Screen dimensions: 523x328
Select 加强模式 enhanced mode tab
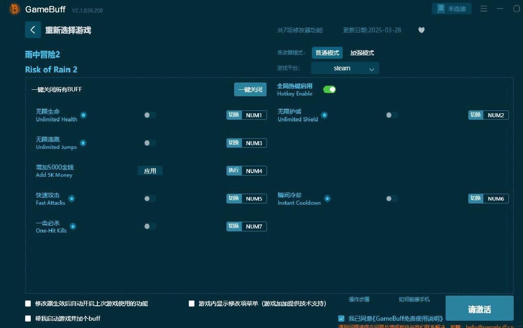click(x=362, y=53)
